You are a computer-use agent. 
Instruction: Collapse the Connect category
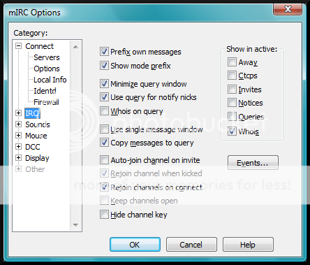pyautogui.click(x=18, y=46)
